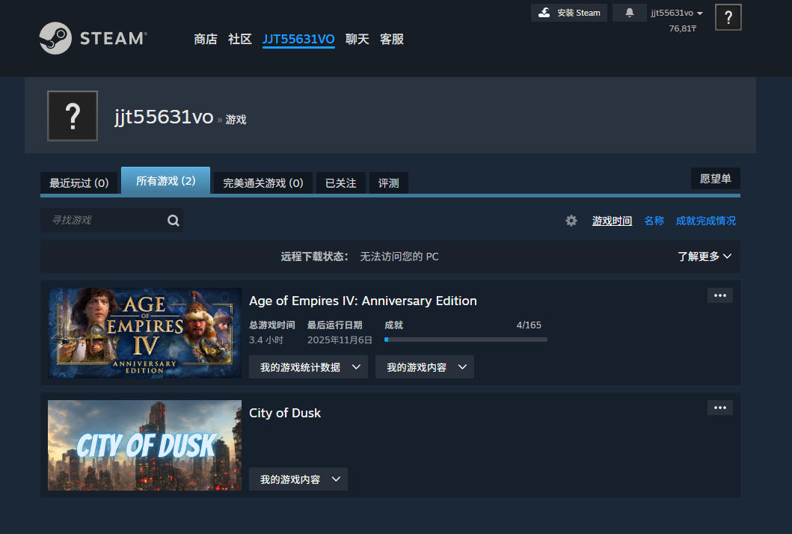This screenshot has width=792, height=534.
Task: Click the large profile avatar placeholder
Action: coord(73,116)
